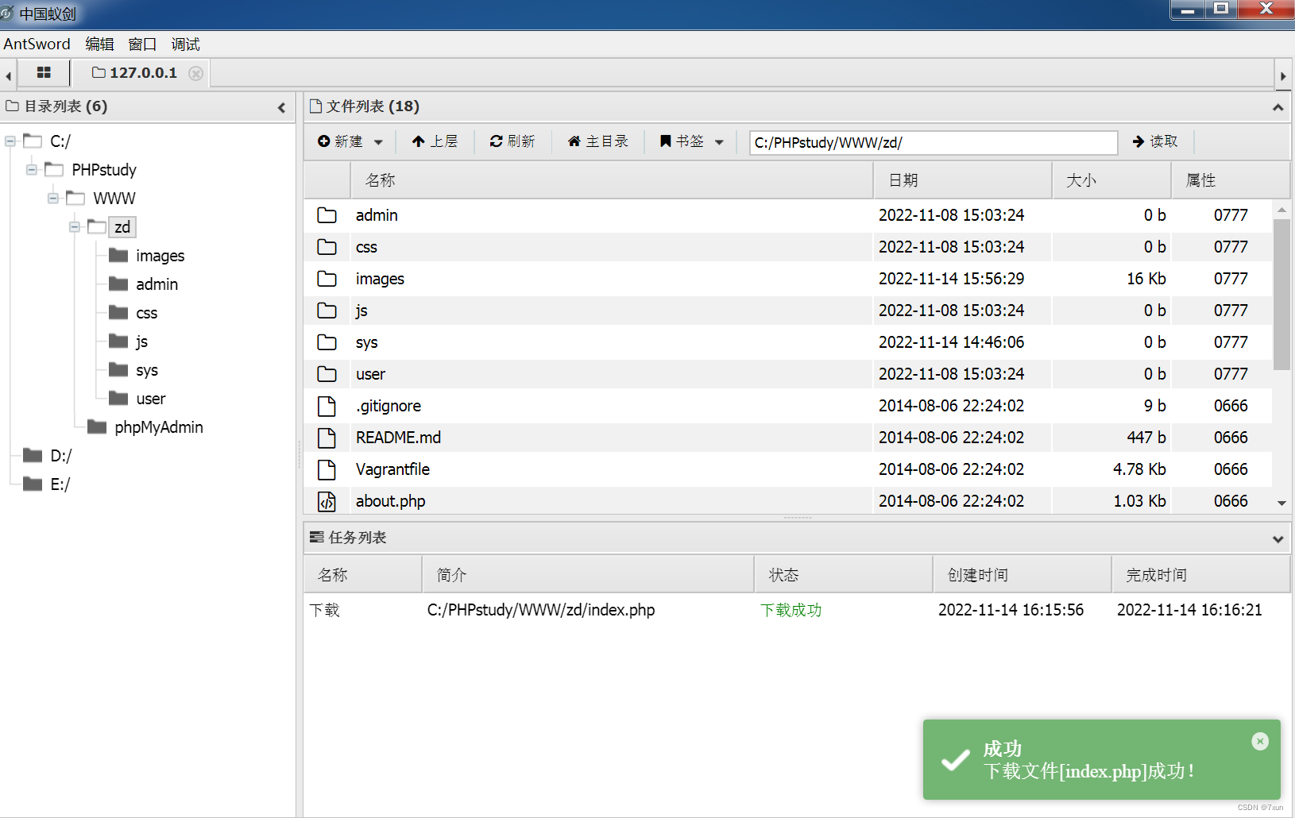
Task: Click the 创建时间 column header
Action: pyautogui.click(x=1022, y=575)
